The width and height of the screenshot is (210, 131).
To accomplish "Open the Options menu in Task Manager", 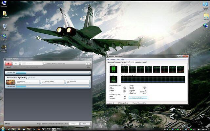I will click(x=113, y=59).
